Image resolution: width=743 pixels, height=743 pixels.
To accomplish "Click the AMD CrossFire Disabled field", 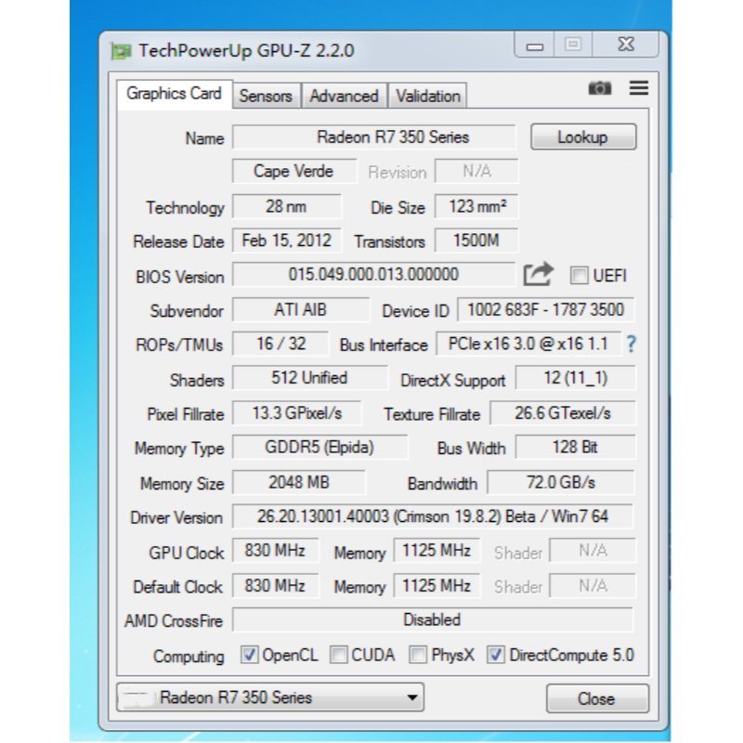I will click(433, 619).
